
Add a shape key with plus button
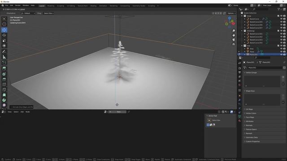tap(283, 95)
